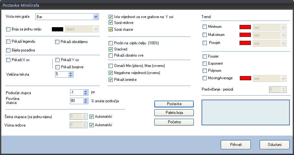The image size is (294, 155).
Task: Click the Površina stupca value field
Action: [77, 101]
